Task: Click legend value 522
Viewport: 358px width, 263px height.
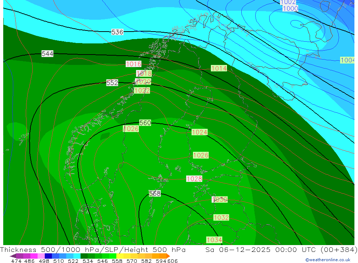Action: point(73,261)
